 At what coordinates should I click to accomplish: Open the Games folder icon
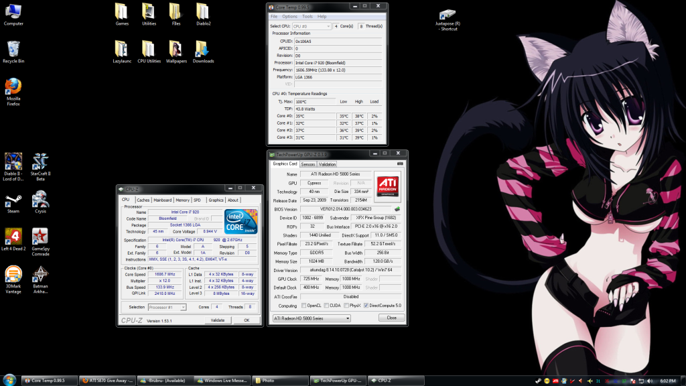click(x=122, y=15)
